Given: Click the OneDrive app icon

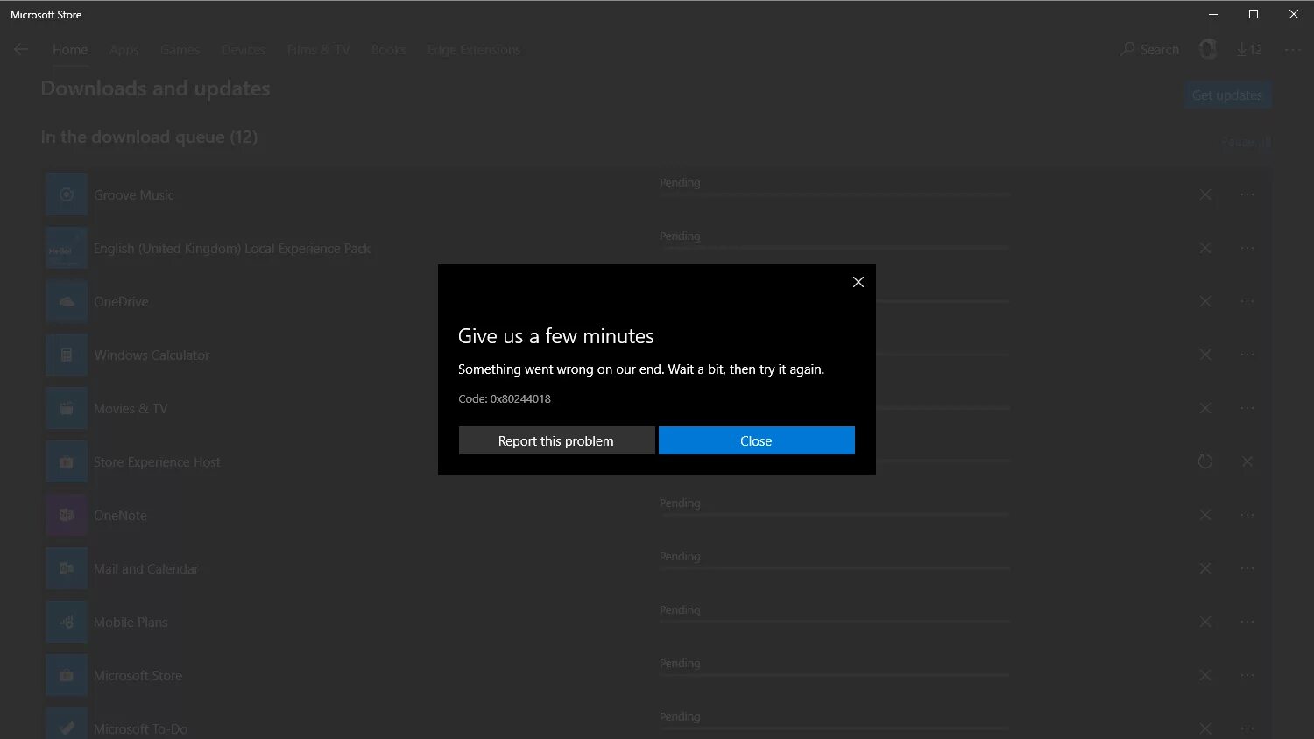Looking at the screenshot, I should point(67,301).
